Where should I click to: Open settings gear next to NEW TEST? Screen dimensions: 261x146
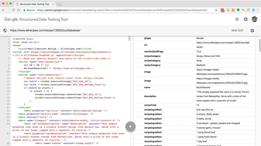point(252,31)
